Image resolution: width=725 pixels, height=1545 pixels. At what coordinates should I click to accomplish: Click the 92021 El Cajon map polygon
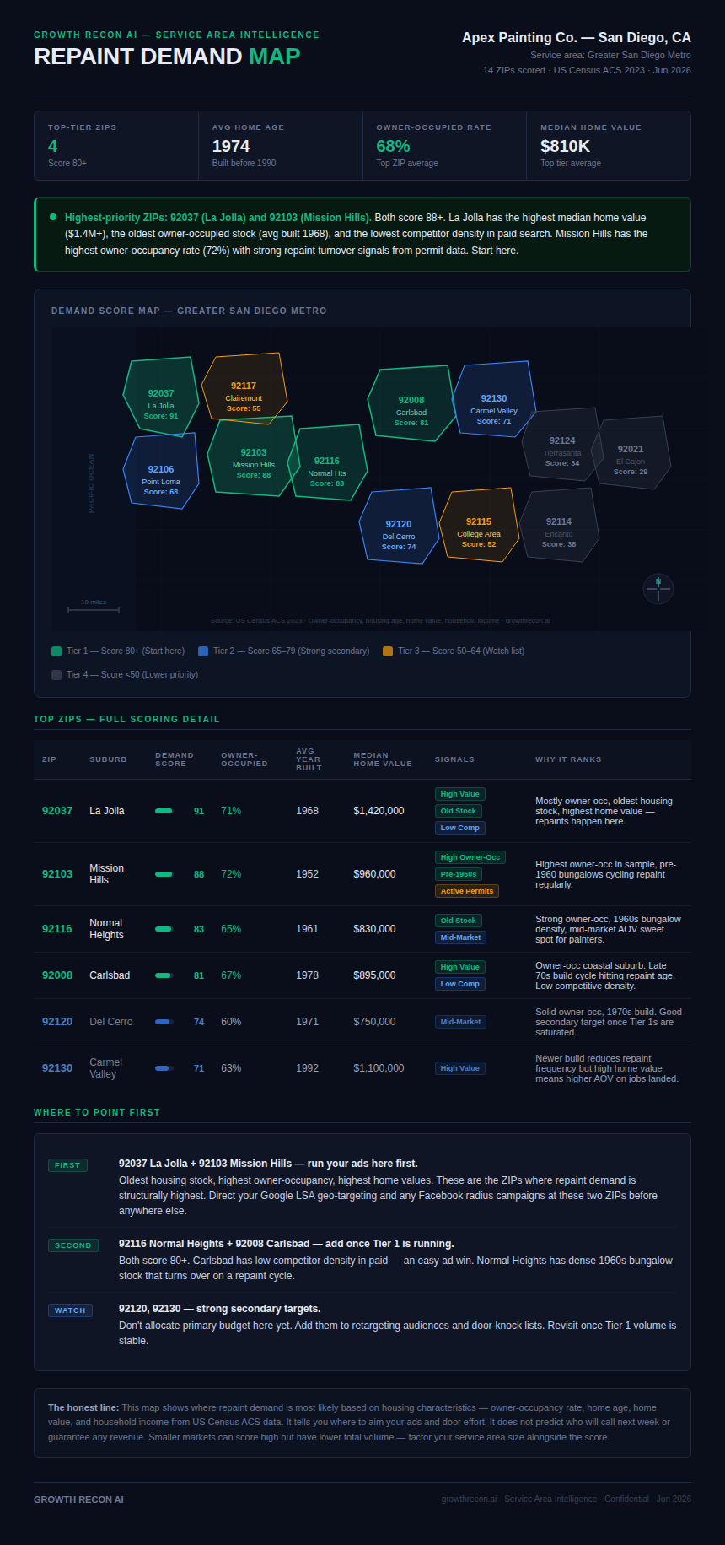pyautogui.click(x=631, y=452)
